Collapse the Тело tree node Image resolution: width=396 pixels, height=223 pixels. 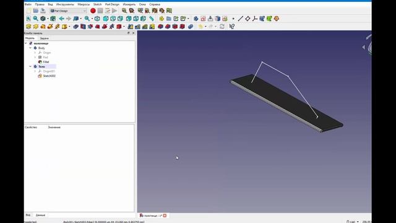coord(30,66)
